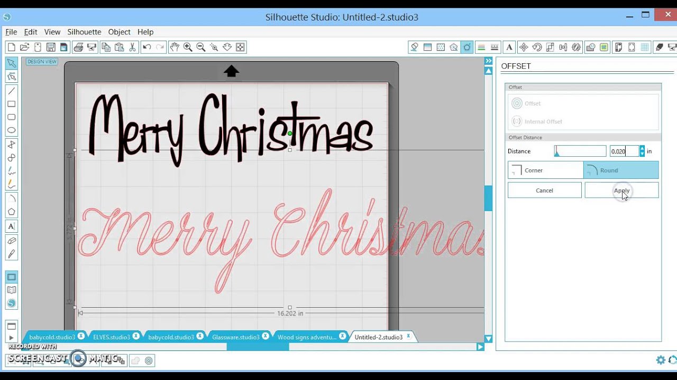677x380 pixels.
Task: Choose the Smooth Freehand tool
Action: [11, 184]
